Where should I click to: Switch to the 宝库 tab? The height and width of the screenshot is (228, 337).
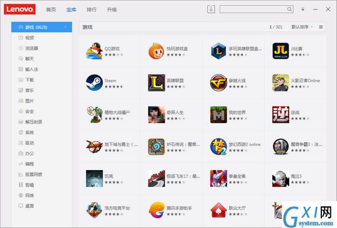[x=71, y=10]
